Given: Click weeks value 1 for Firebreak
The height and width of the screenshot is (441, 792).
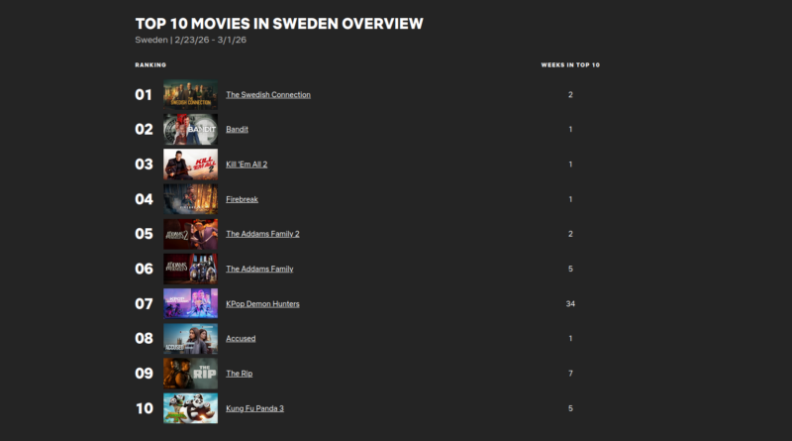Looking at the screenshot, I should point(570,199).
